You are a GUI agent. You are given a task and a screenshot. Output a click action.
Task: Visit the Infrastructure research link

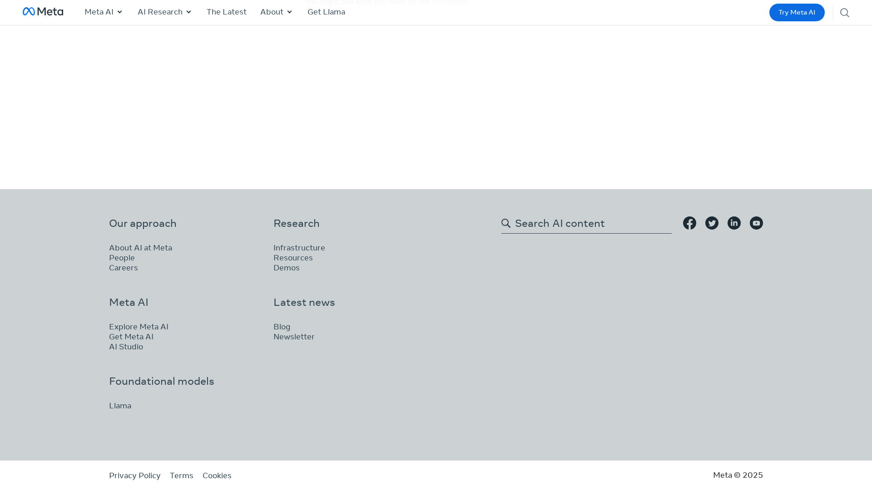tap(299, 248)
